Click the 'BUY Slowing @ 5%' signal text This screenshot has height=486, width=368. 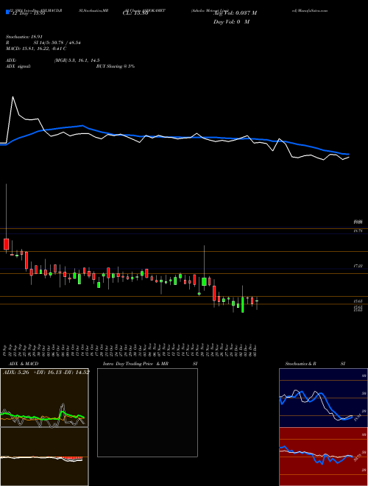tap(116, 66)
